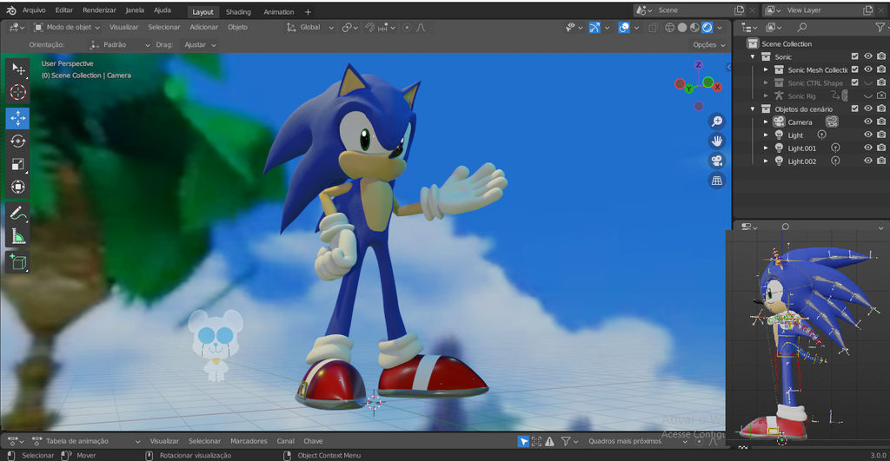890x461 pixels.
Task: Open Opções dropdown
Action: [709, 45]
